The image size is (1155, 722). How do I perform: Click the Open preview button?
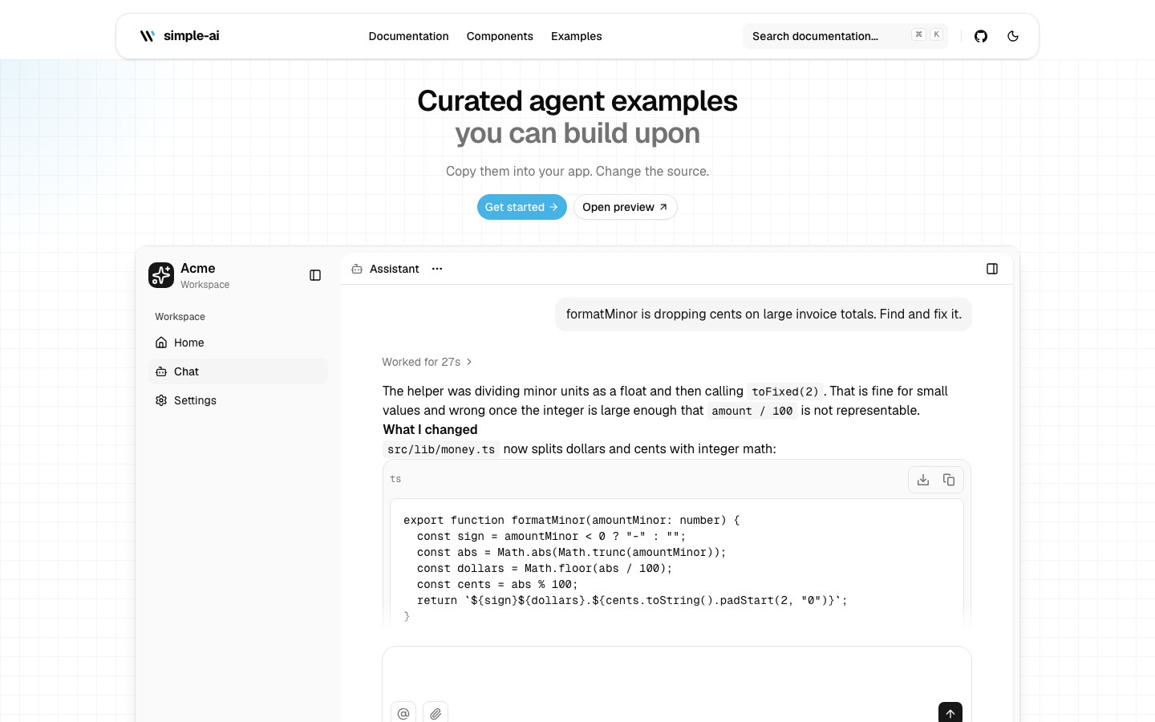pos(626,207)
